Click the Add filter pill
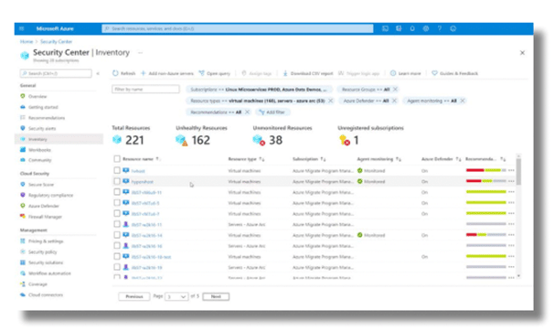554x332 pixels. 272,112
